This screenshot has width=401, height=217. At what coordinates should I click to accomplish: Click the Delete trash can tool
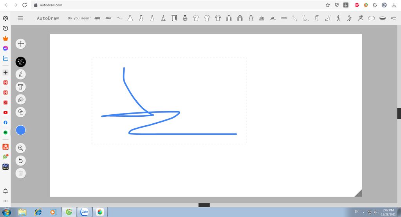click(x=21, y=173)
